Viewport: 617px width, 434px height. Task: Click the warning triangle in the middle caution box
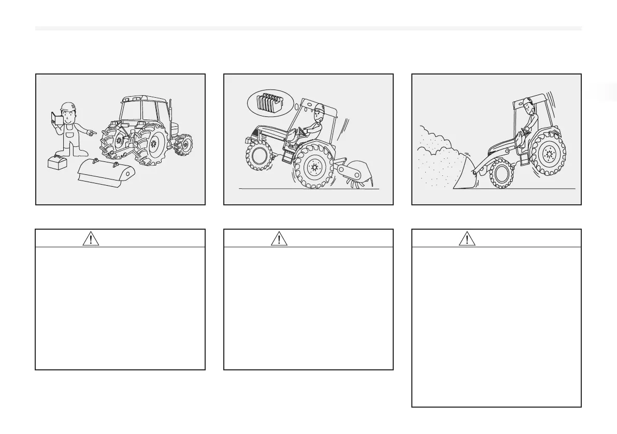coord(279,239)
